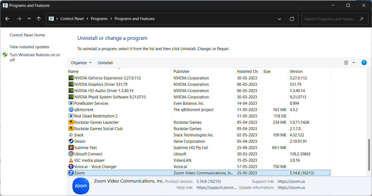Screen dimensions: 372x196
Task: Click the Valve Corporation publisher cell
Action: point(189,141)
